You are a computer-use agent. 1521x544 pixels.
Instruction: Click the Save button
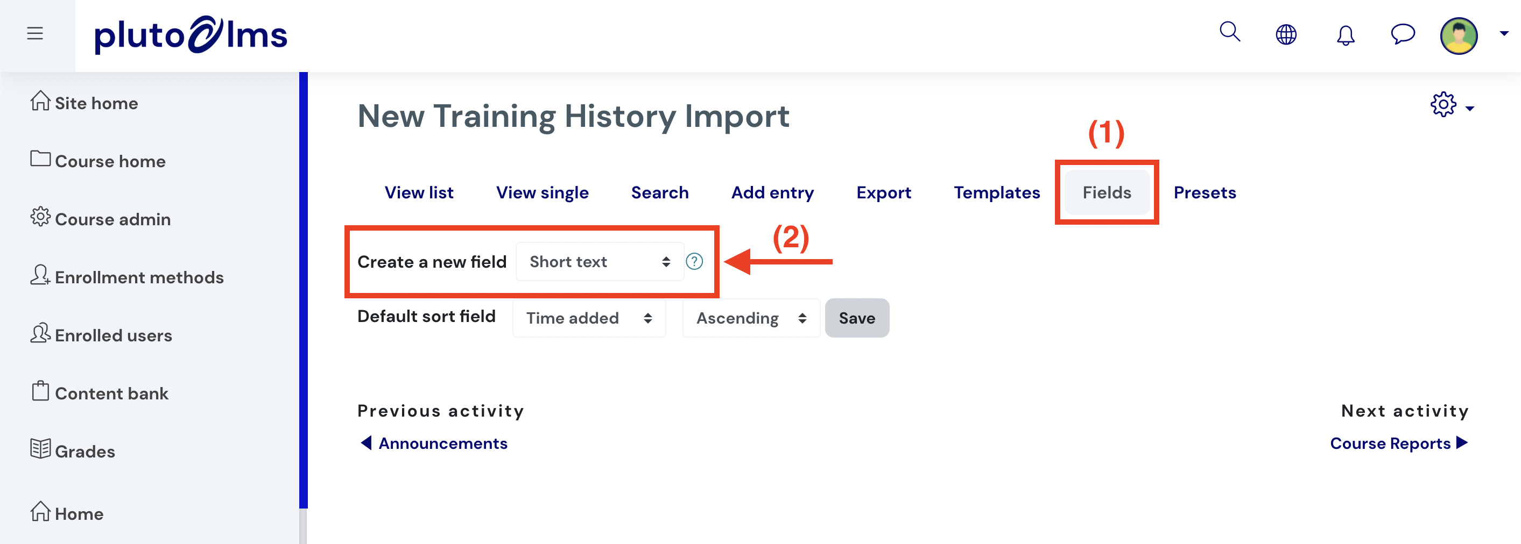[857, 318]
